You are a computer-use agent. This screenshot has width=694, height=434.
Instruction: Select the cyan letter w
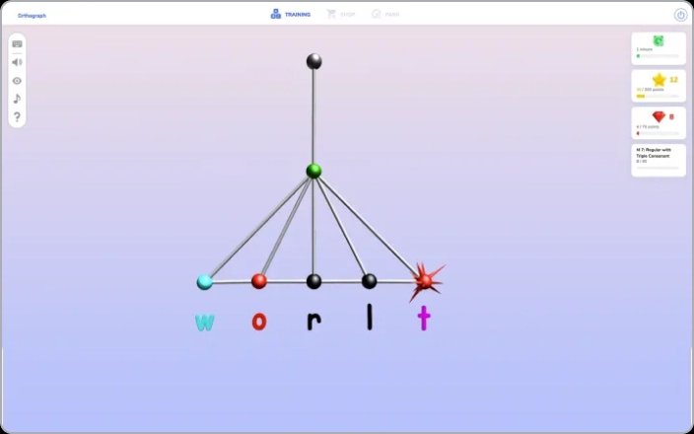point(204,322)
